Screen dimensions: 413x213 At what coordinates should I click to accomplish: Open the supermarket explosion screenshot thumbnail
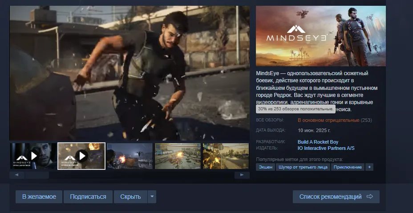pos(178,156)
